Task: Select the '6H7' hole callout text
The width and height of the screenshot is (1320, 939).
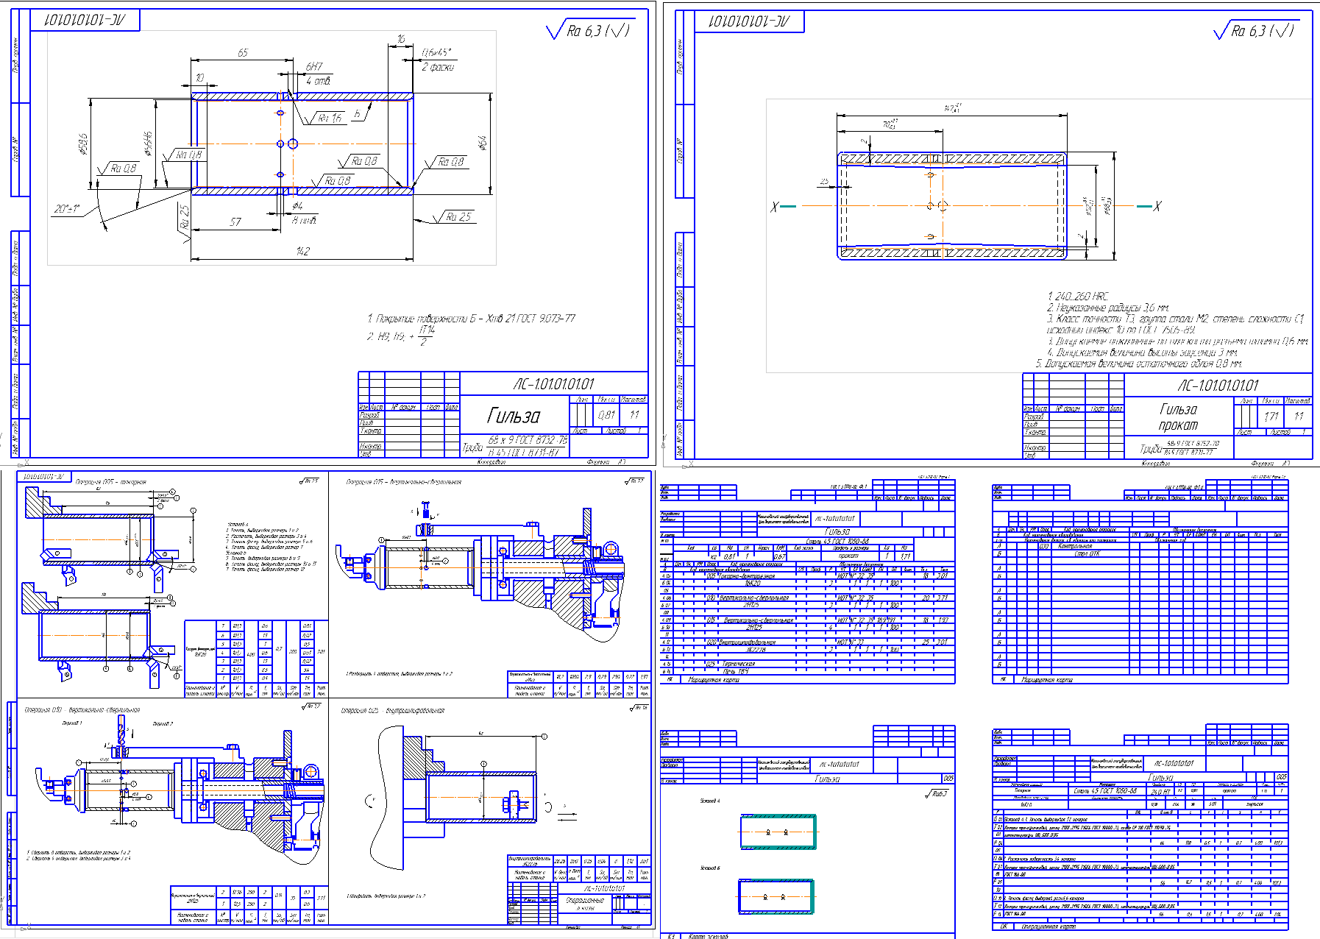Action: [x=314, y=66]
